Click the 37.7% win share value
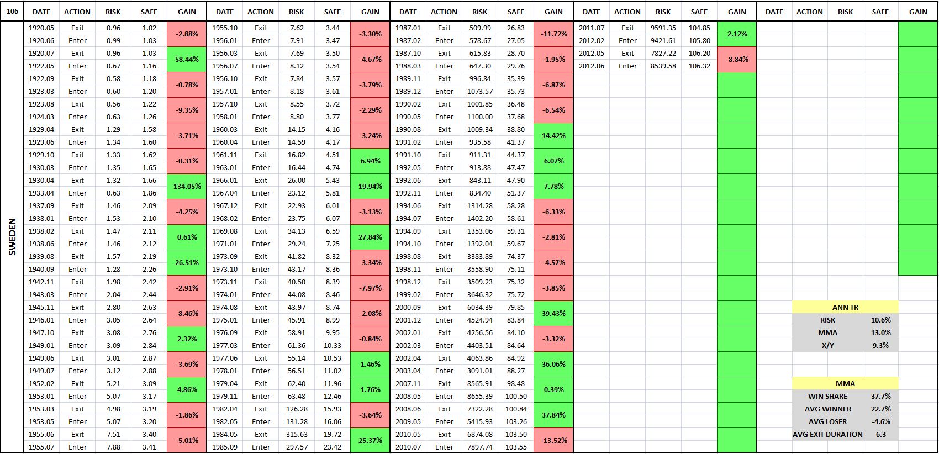Image resolution: width=939 pixels, height=454 pixels. pos(880,397)
